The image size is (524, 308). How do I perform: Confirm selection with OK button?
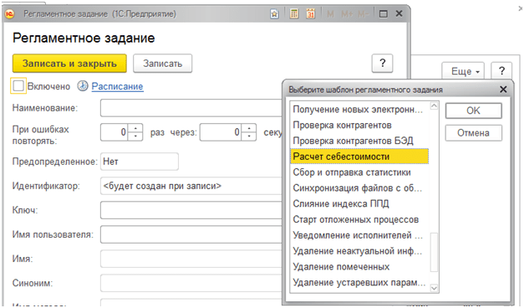point(473,110)
